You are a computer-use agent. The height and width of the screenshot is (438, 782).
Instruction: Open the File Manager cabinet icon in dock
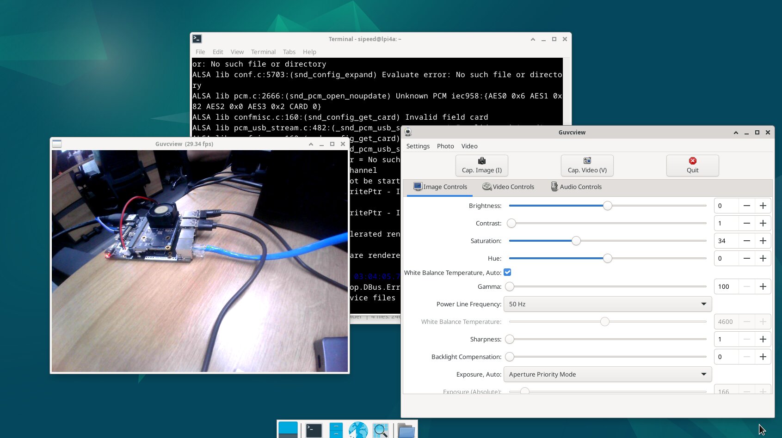click(336, 430)
